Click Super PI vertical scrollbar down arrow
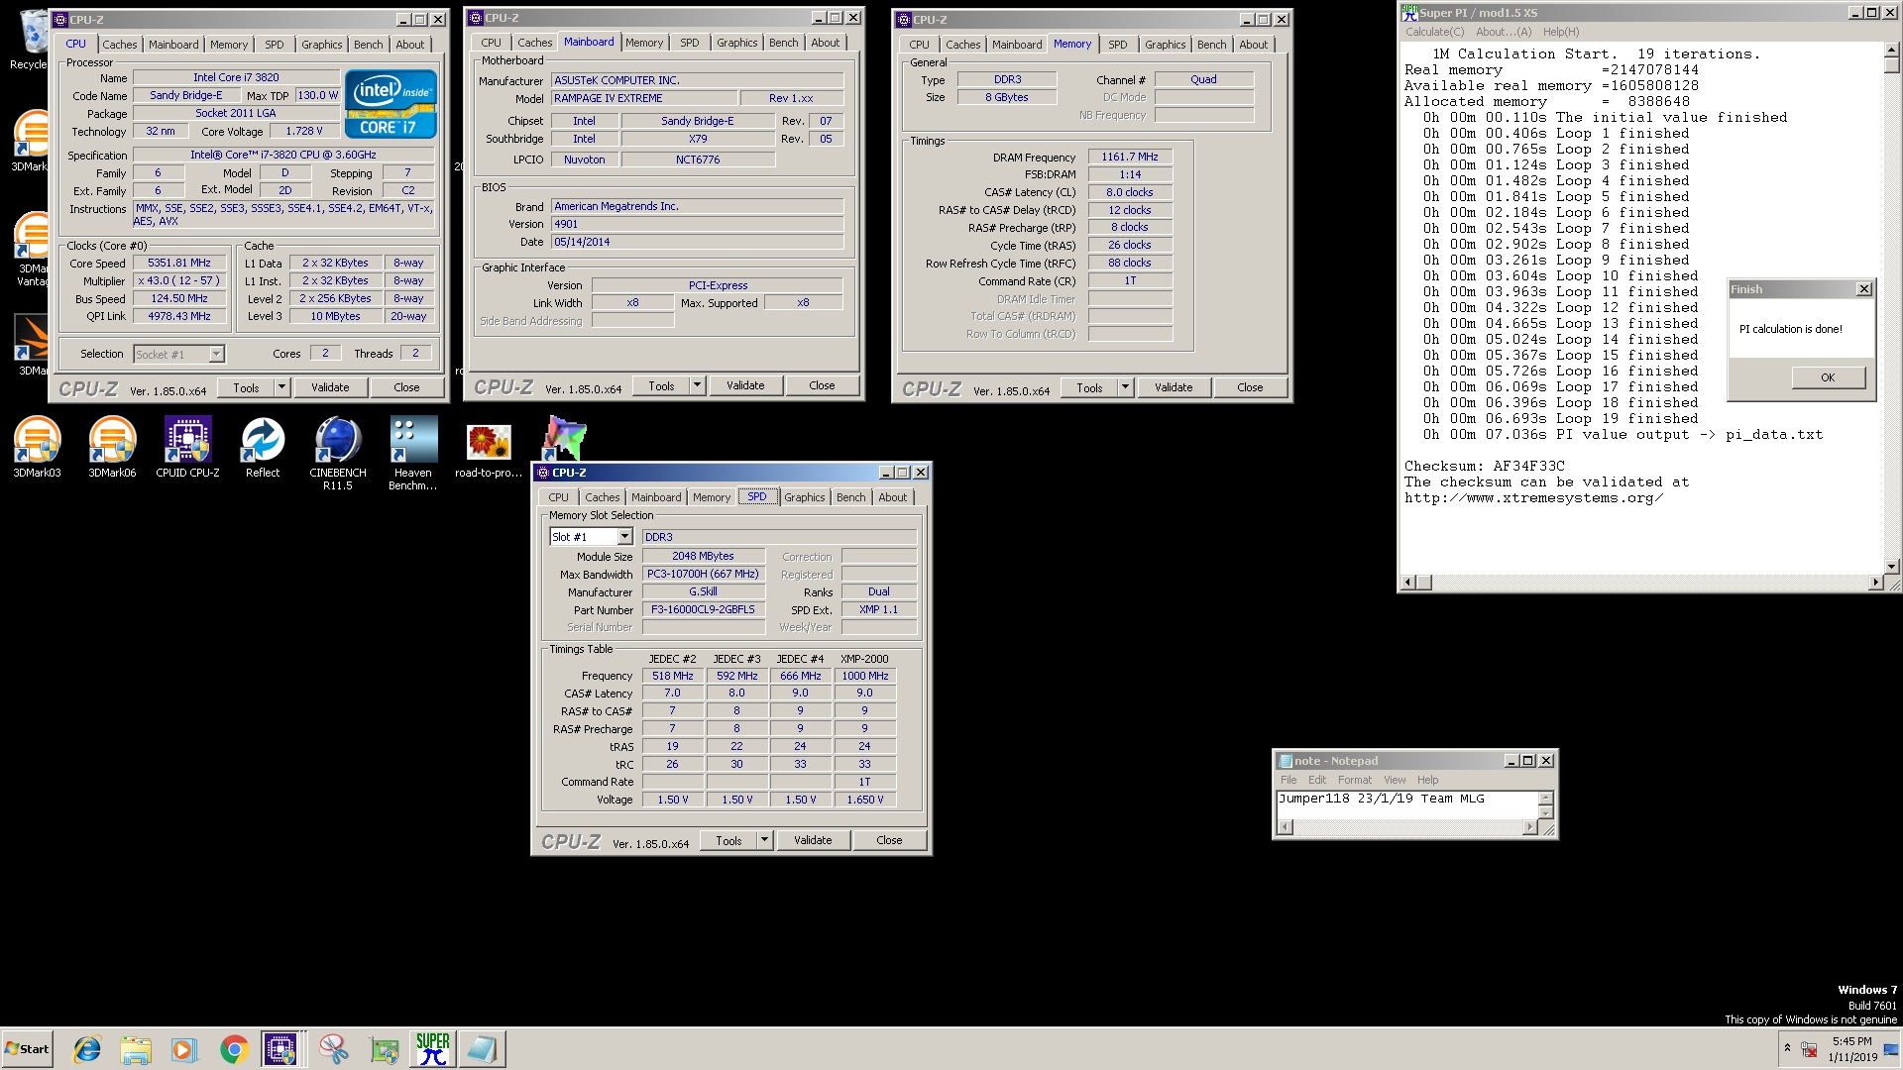This screenshot has width=1903, height=1070. tap(1891, 567)
